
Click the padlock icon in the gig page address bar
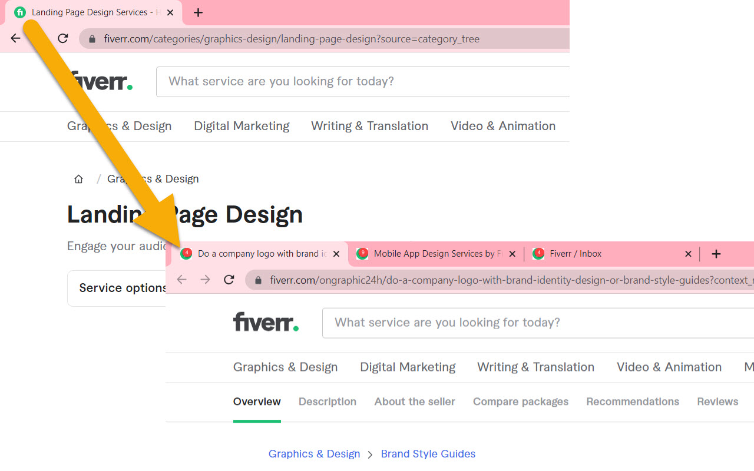257,280
